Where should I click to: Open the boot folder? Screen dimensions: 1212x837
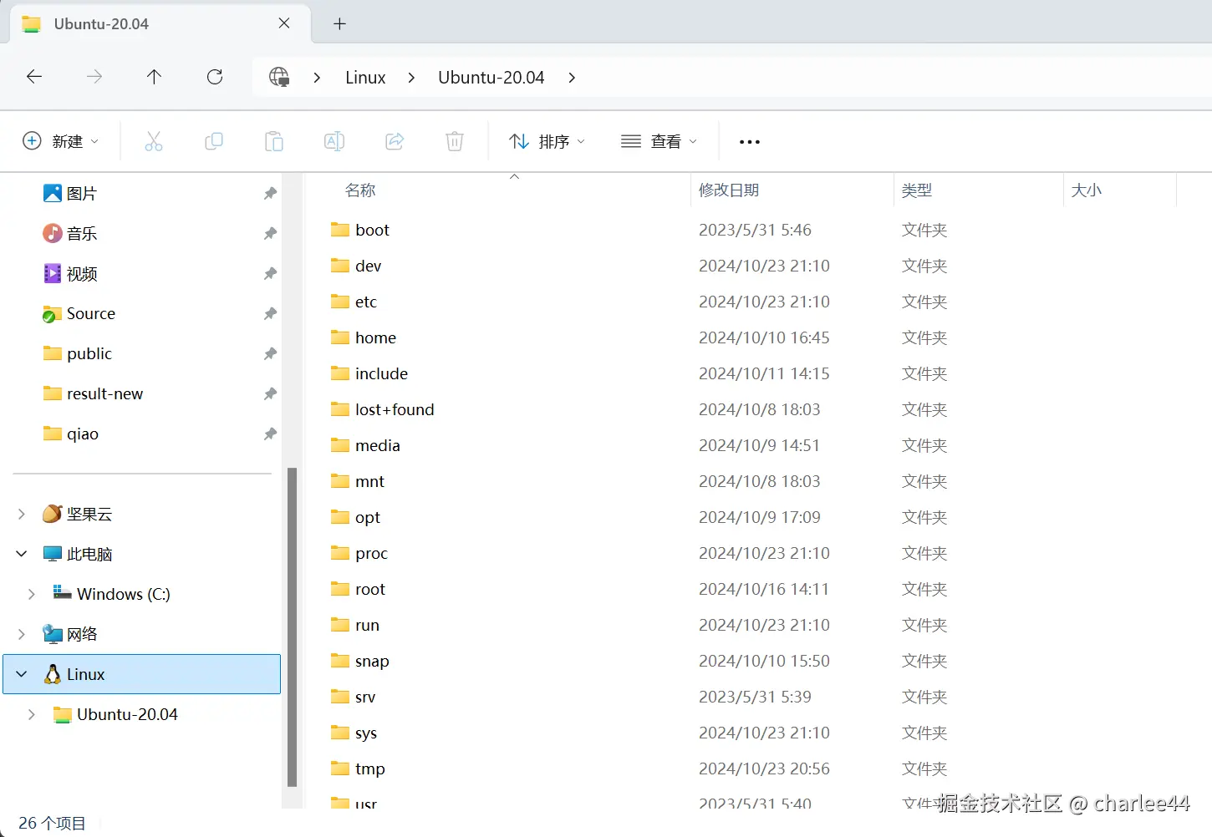pos(373,230)
